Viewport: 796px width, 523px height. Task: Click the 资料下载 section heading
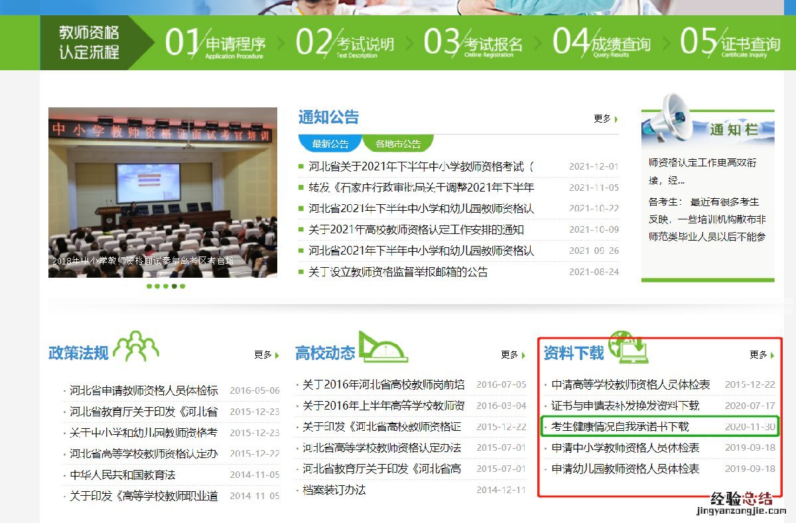click(x=574, y=353)
